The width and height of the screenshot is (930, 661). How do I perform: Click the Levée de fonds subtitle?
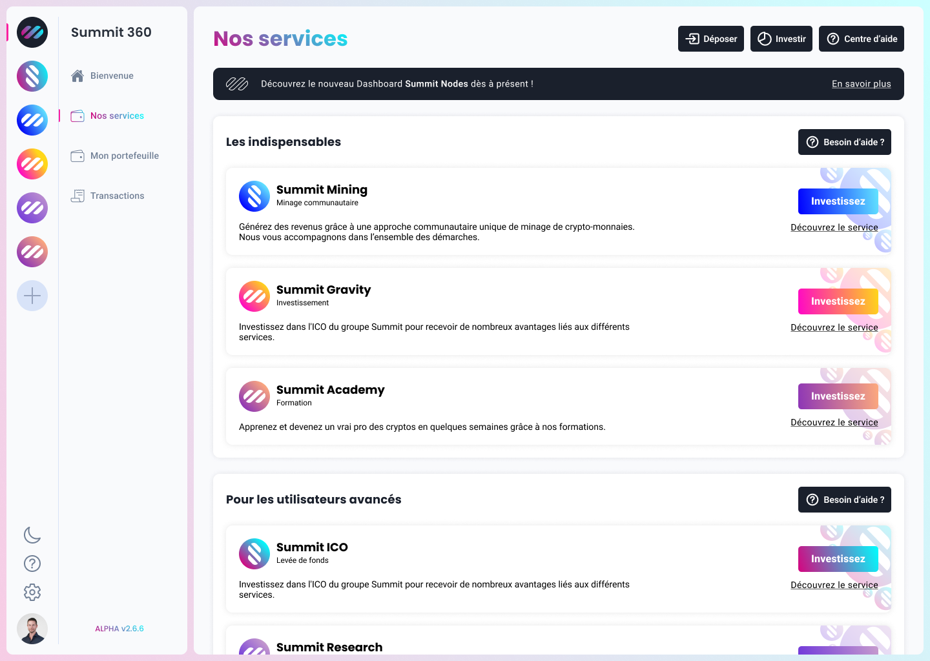[x=302, y=560]
